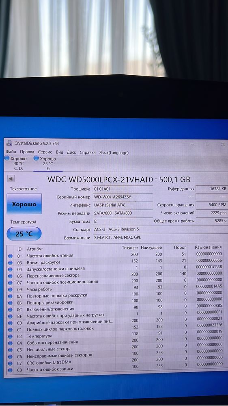This screenshot has height=406, width=228.
Task: Click the transfer mode field SATA/600 | SATA/600
Action: pyautogui.click(x=123, y=213)
